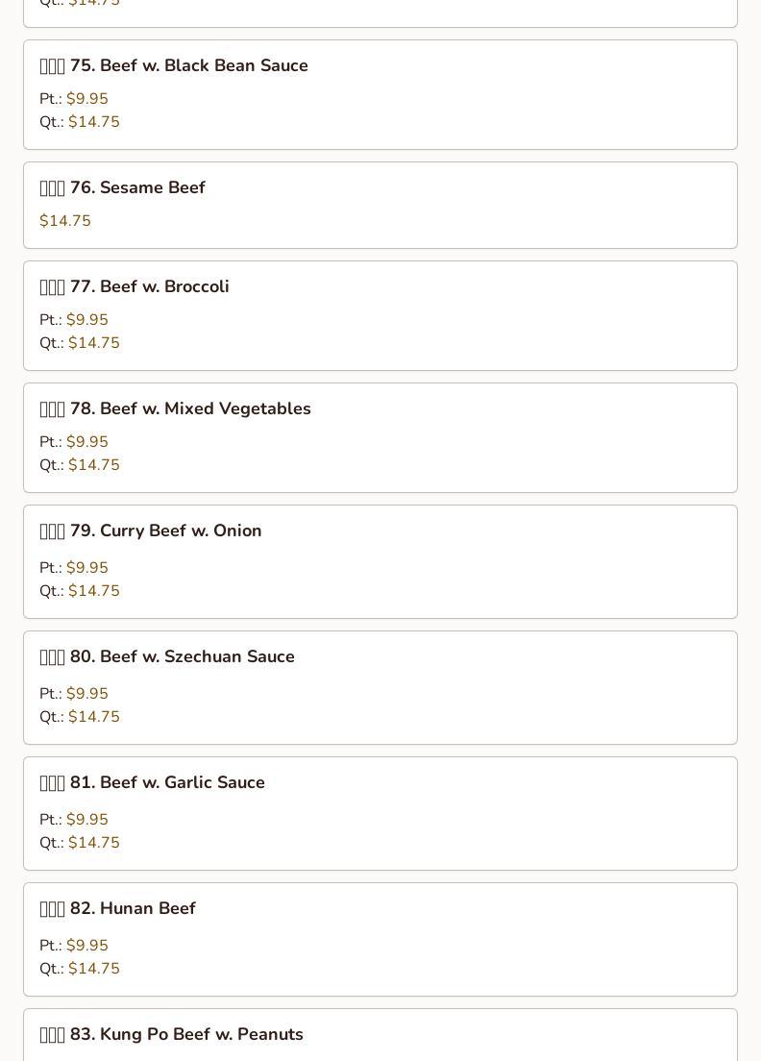Click quart price of Beef w. Broccoli
This screenshot has width=761, height=1061.
[94, 342]
